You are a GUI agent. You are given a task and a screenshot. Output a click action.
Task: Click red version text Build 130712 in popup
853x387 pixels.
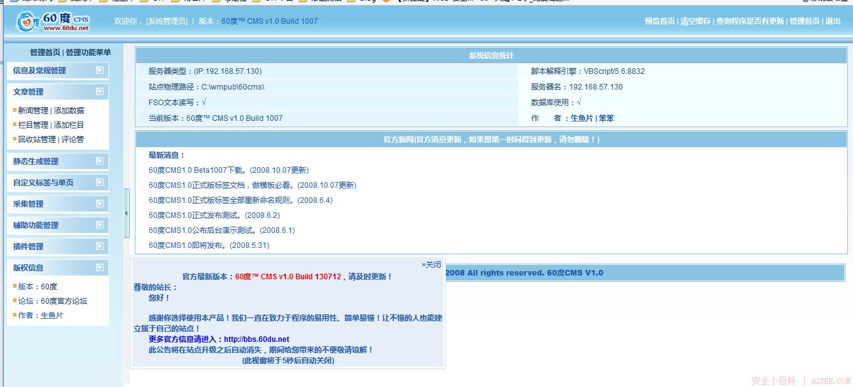click(288, 277)
